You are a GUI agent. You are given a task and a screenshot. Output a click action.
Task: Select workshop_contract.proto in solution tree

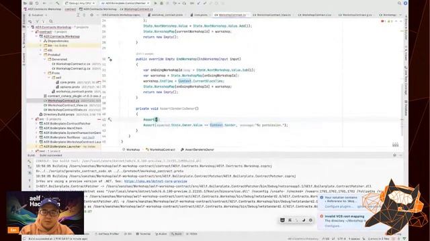coord(74,92)
